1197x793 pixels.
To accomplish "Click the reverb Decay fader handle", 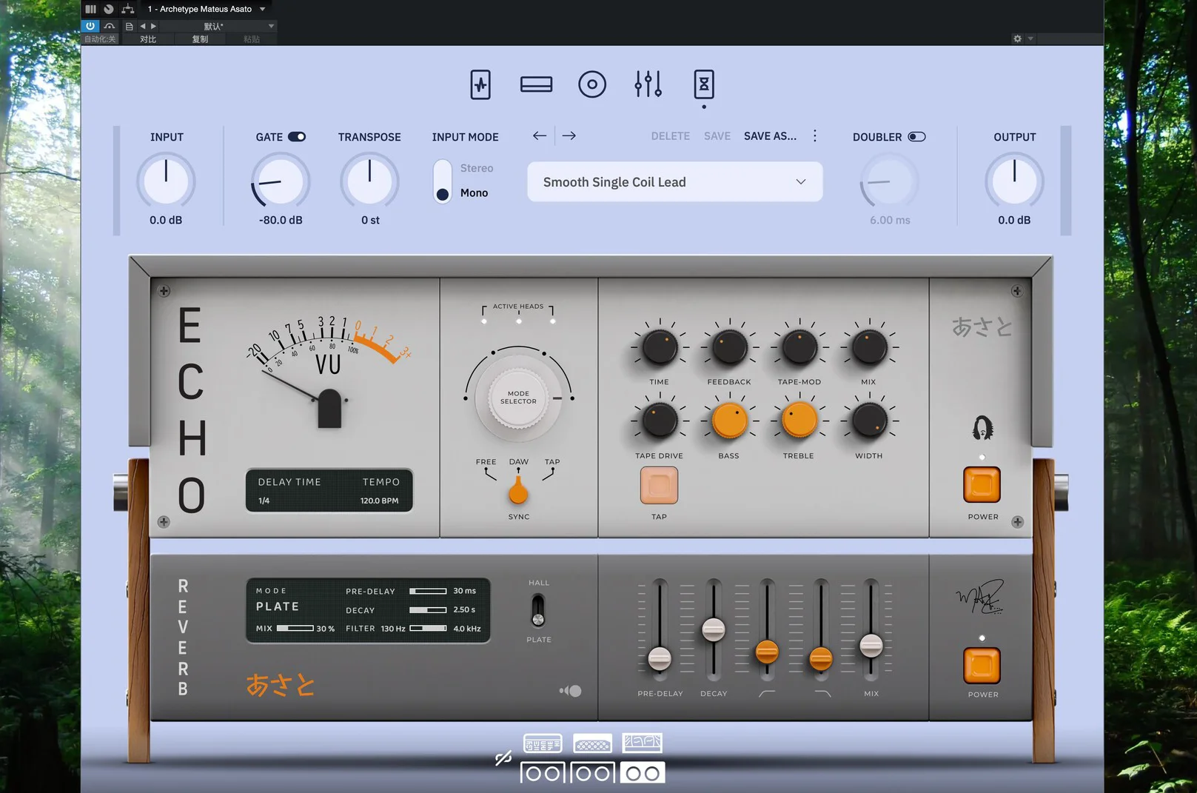I will 713,629.
